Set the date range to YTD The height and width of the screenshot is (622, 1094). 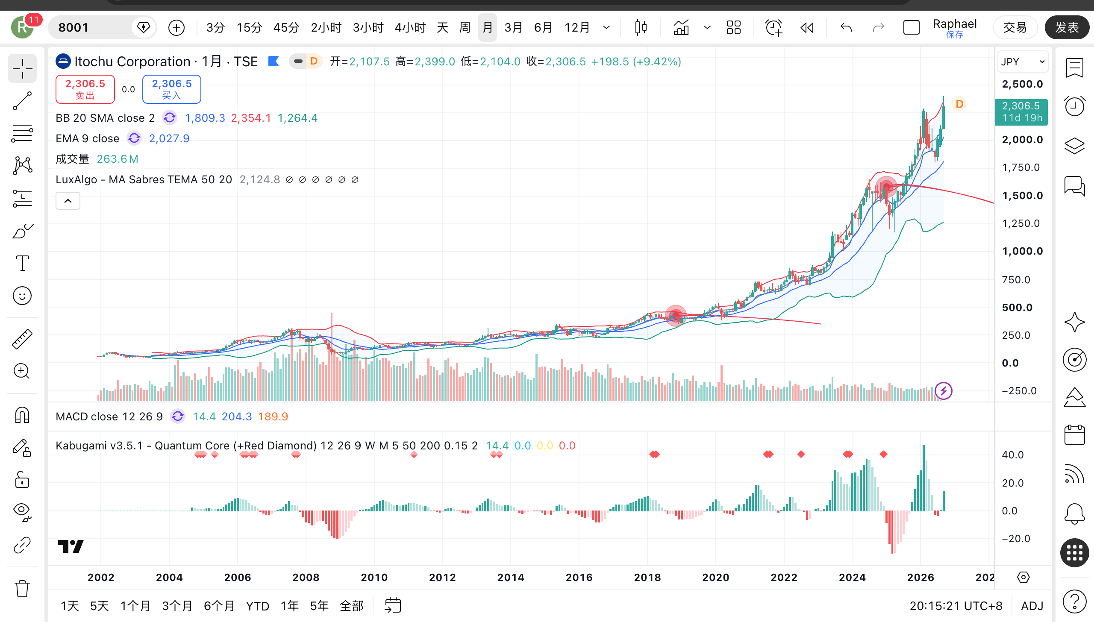coord(257,606)
